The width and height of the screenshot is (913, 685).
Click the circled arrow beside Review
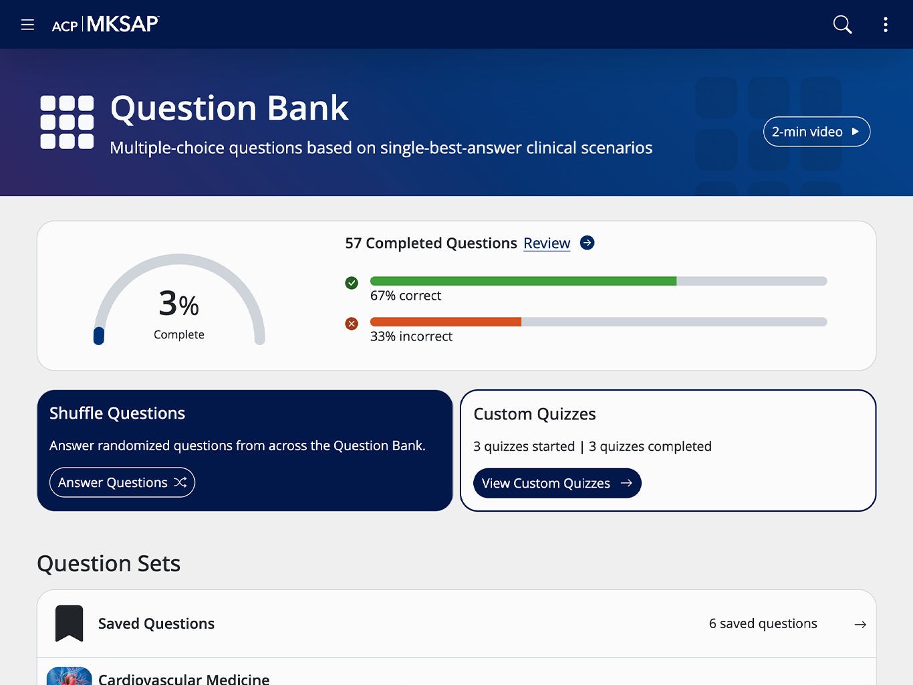pyautogui.click(x=587, y=243)
